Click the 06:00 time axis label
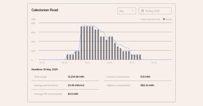 click(x=64, y=62)
